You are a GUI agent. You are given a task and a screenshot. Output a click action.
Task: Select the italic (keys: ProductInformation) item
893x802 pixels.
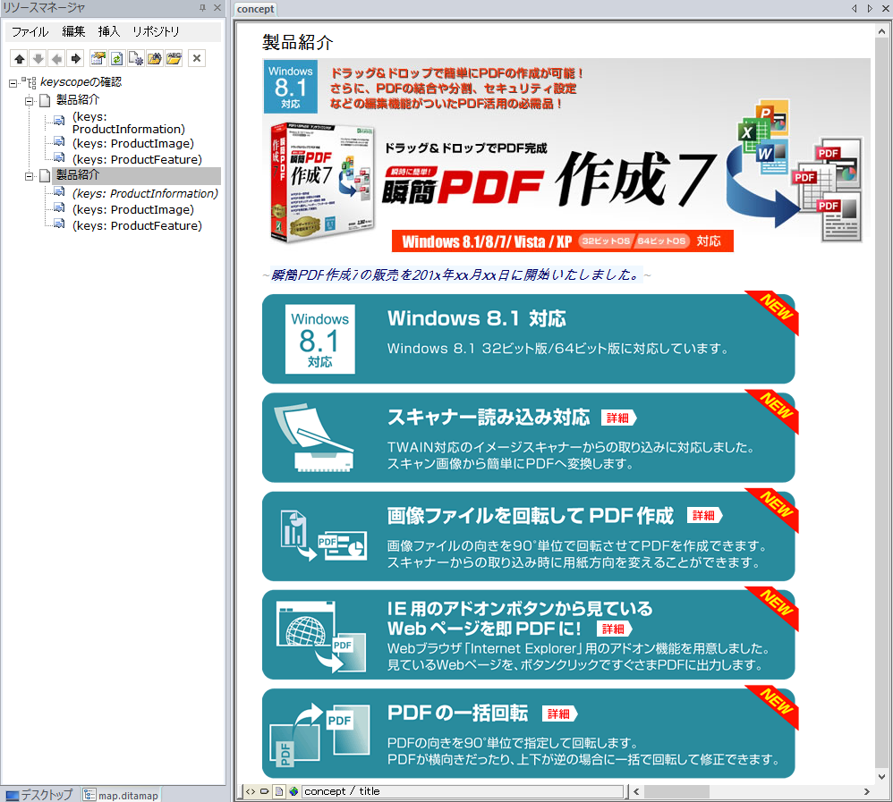pos(145,193)
